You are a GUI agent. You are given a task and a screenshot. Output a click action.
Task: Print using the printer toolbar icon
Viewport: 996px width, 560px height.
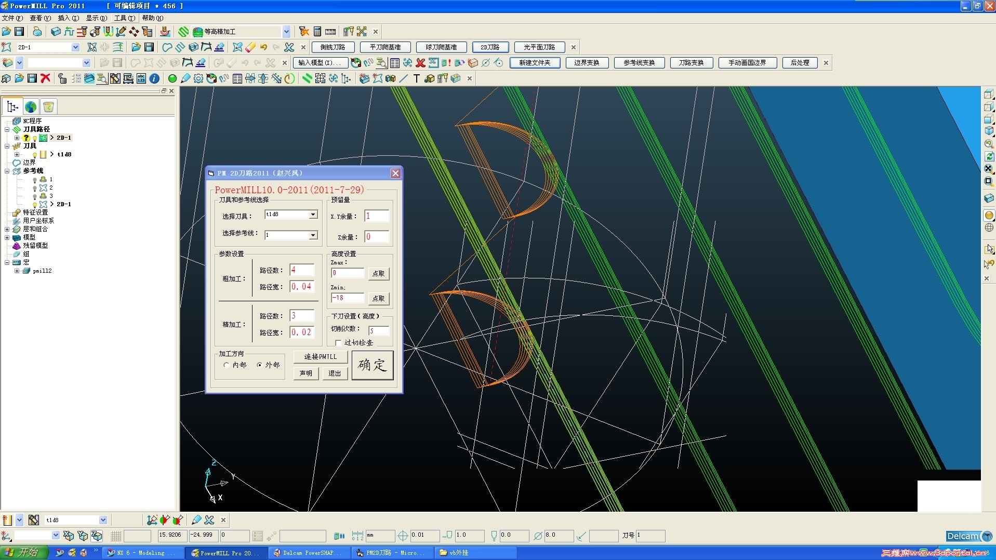37,32
